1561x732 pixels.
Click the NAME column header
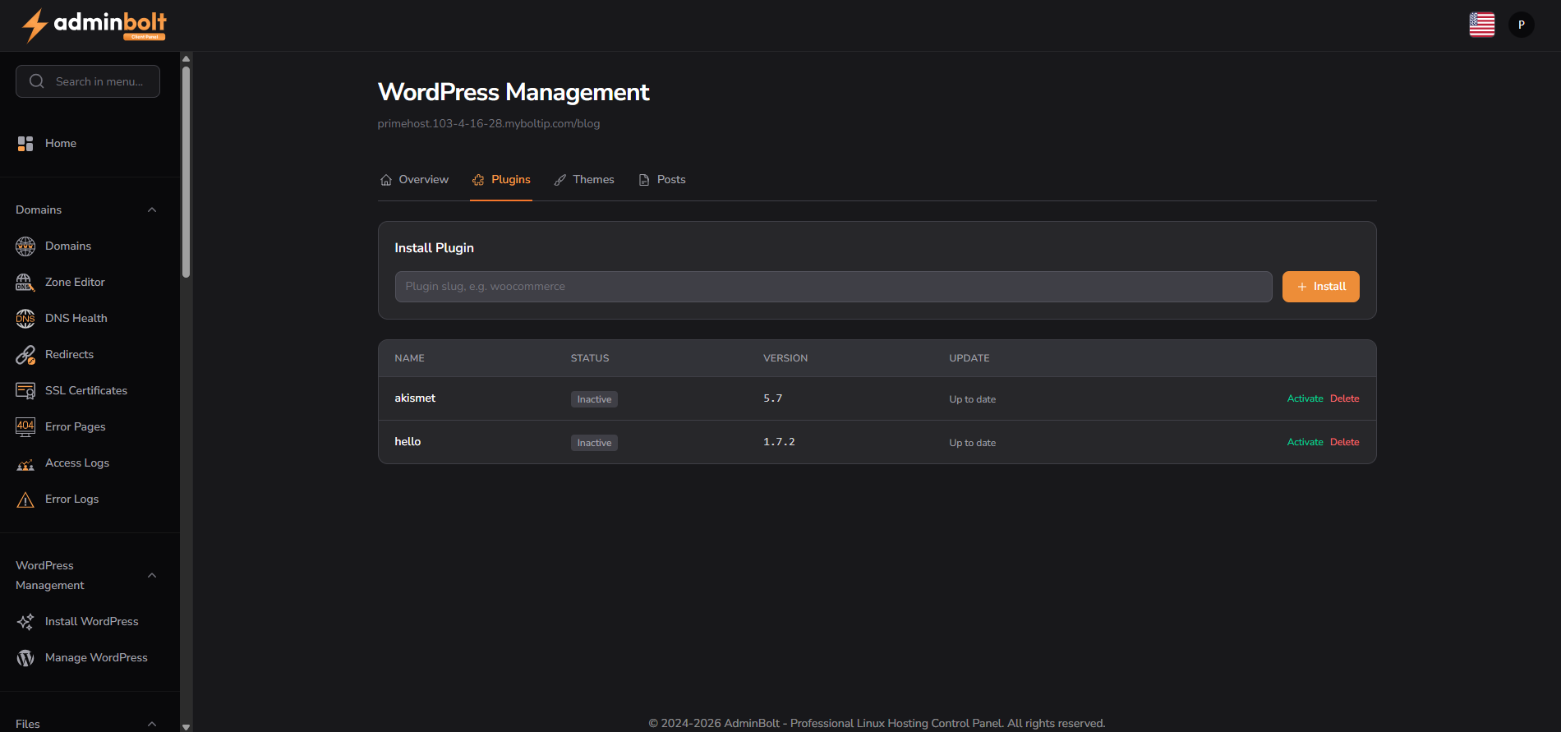pyautogui.click(x=409, y=358)
